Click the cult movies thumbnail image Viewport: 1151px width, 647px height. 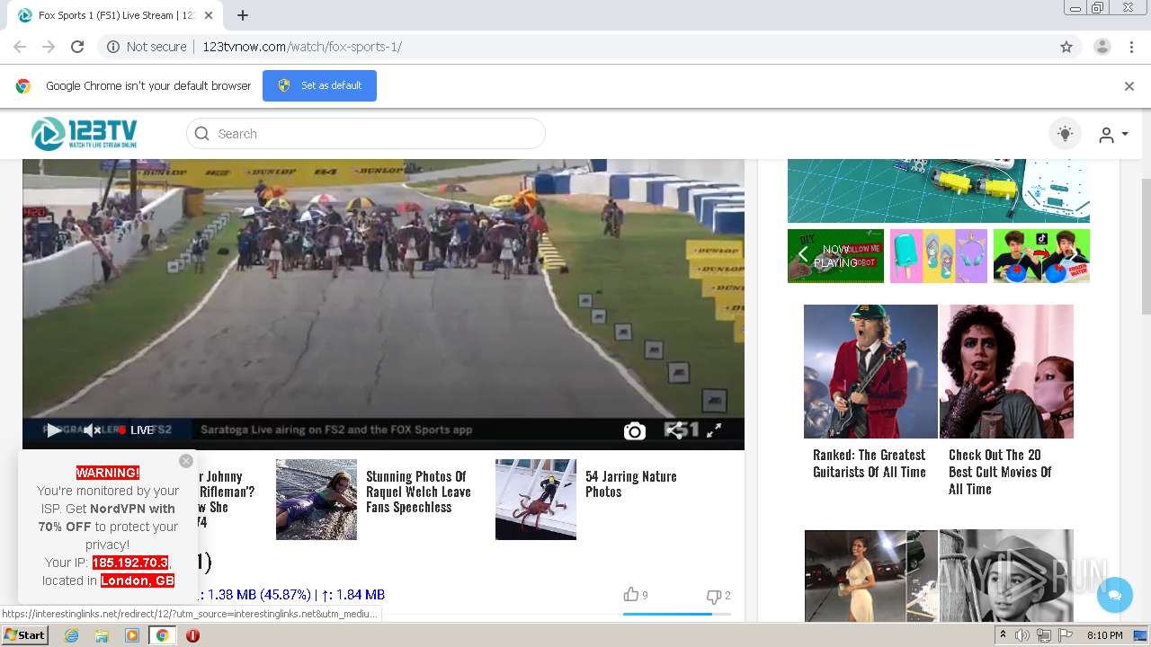[1006, 371]
